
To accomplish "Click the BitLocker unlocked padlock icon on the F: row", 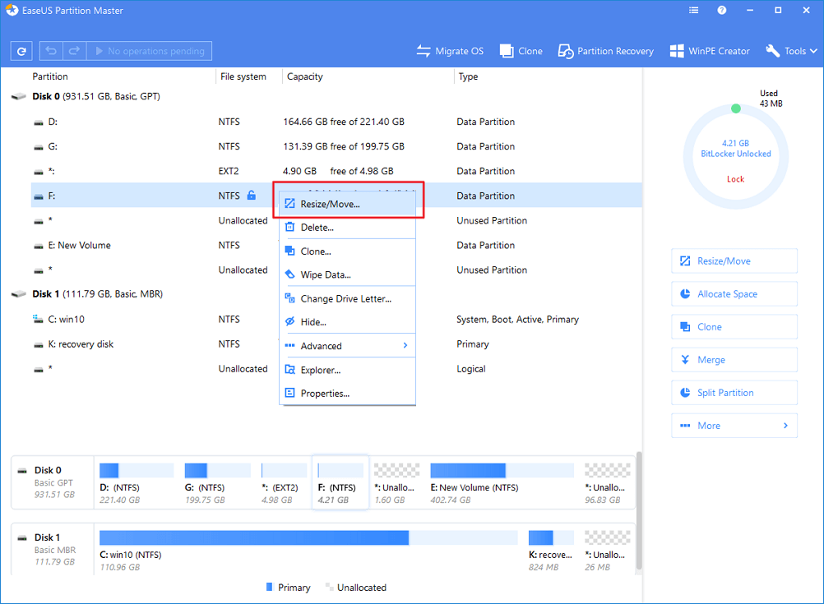I will [252, 195].
